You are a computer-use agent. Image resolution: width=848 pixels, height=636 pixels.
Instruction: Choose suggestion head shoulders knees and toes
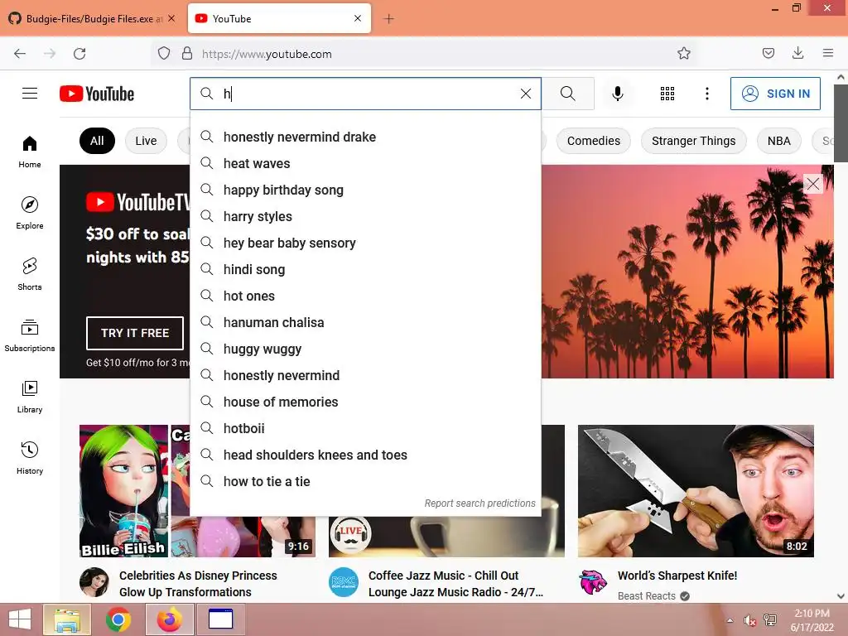click(365, 455)
